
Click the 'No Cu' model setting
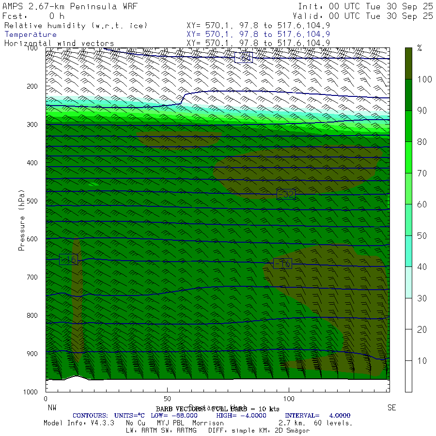(136, 423)
